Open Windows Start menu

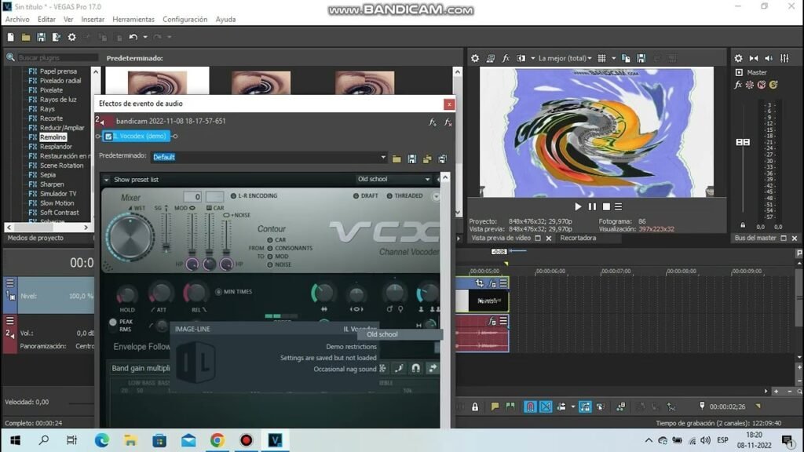pyautogui.click(x=16, y=440)
